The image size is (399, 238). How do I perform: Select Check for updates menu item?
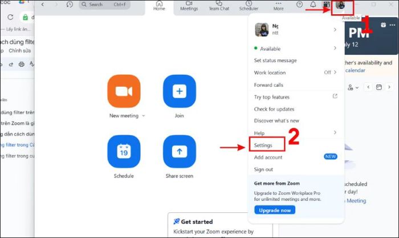pyautogui.click(x=274, y=109)
